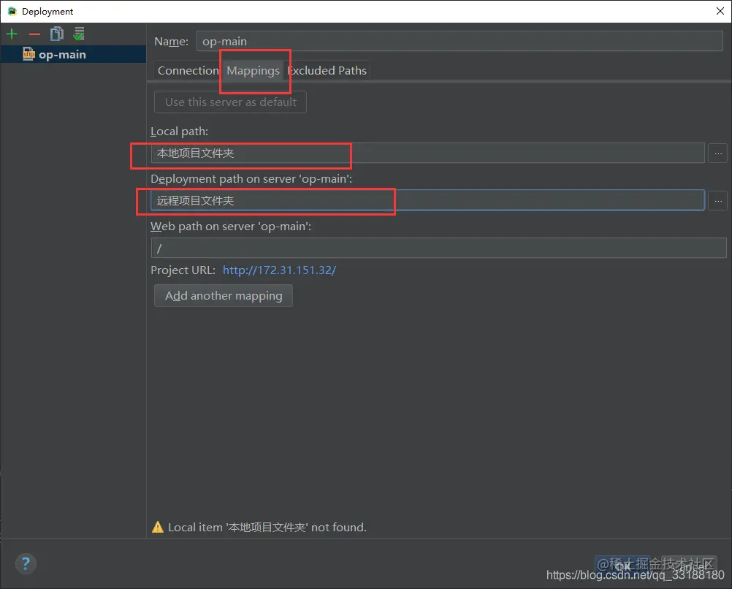Focus the Deployment path on server field
This screenshot has height=589, width=732.
click(427, 200)
